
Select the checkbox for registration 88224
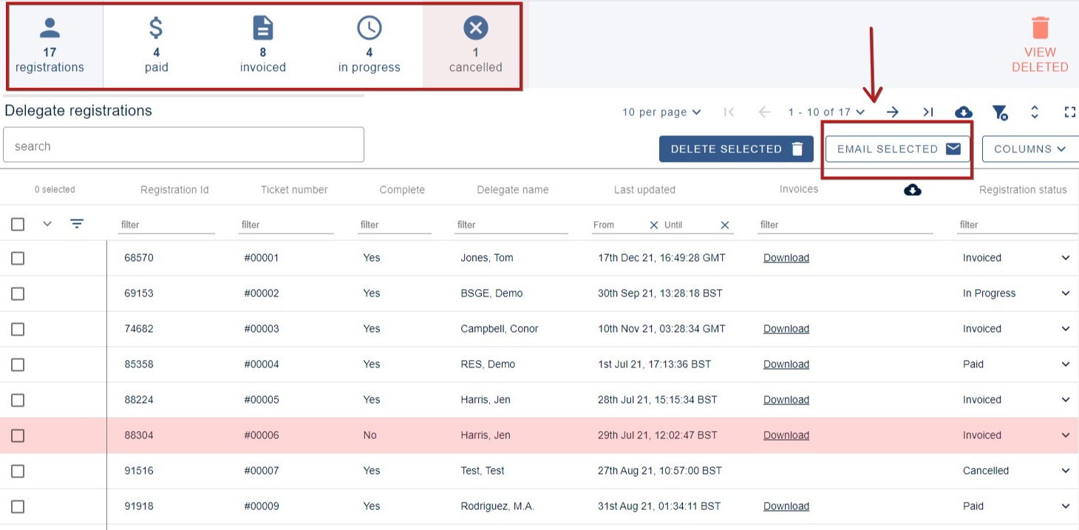point(18,400)
